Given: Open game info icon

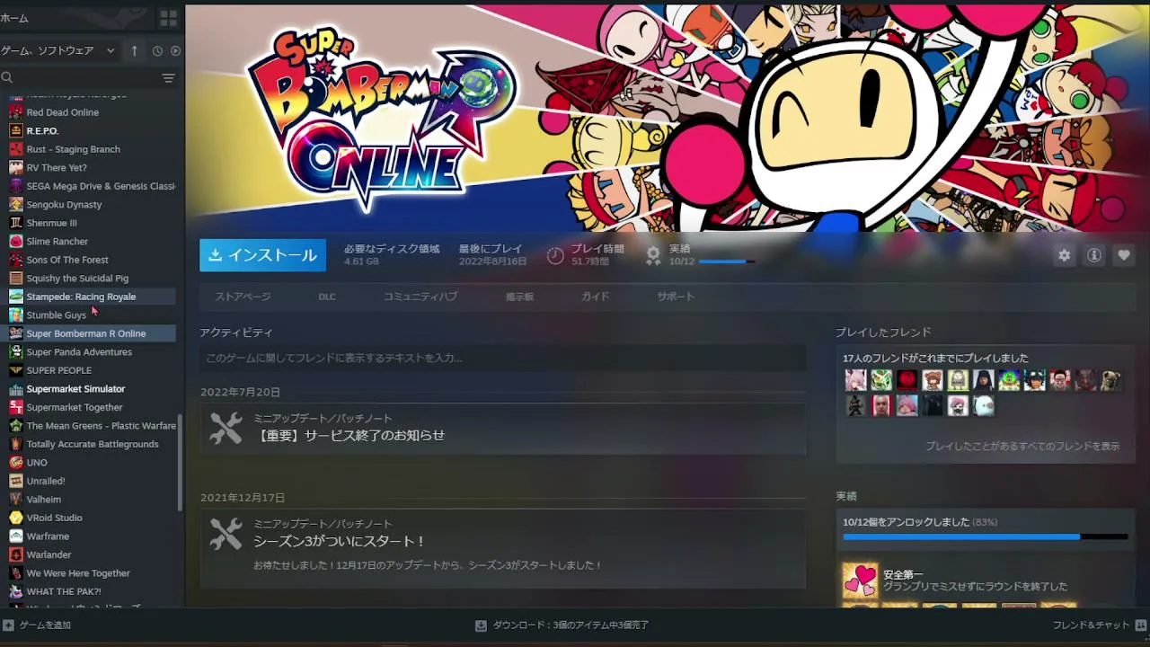Looking at the screenshot, I should point(1094,255).
